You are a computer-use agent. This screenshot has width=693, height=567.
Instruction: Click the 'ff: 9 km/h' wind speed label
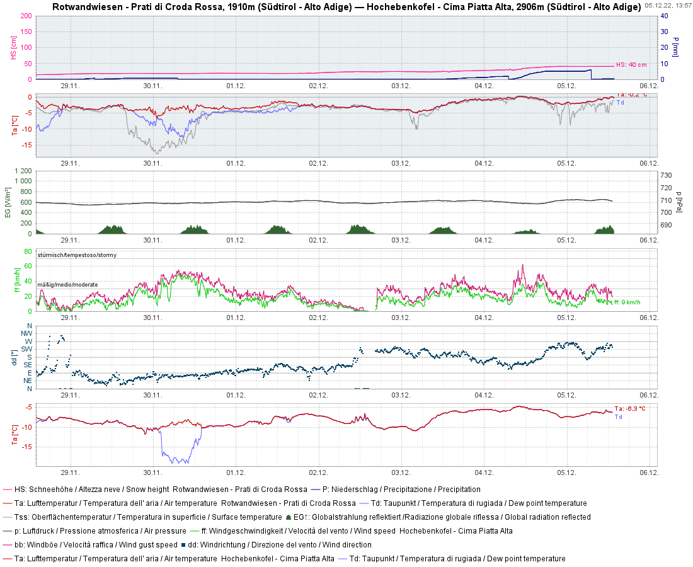point(627,303)
